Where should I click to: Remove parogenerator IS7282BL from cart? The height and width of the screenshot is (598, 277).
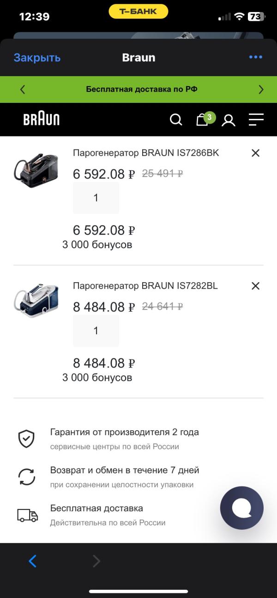point(255,286)
